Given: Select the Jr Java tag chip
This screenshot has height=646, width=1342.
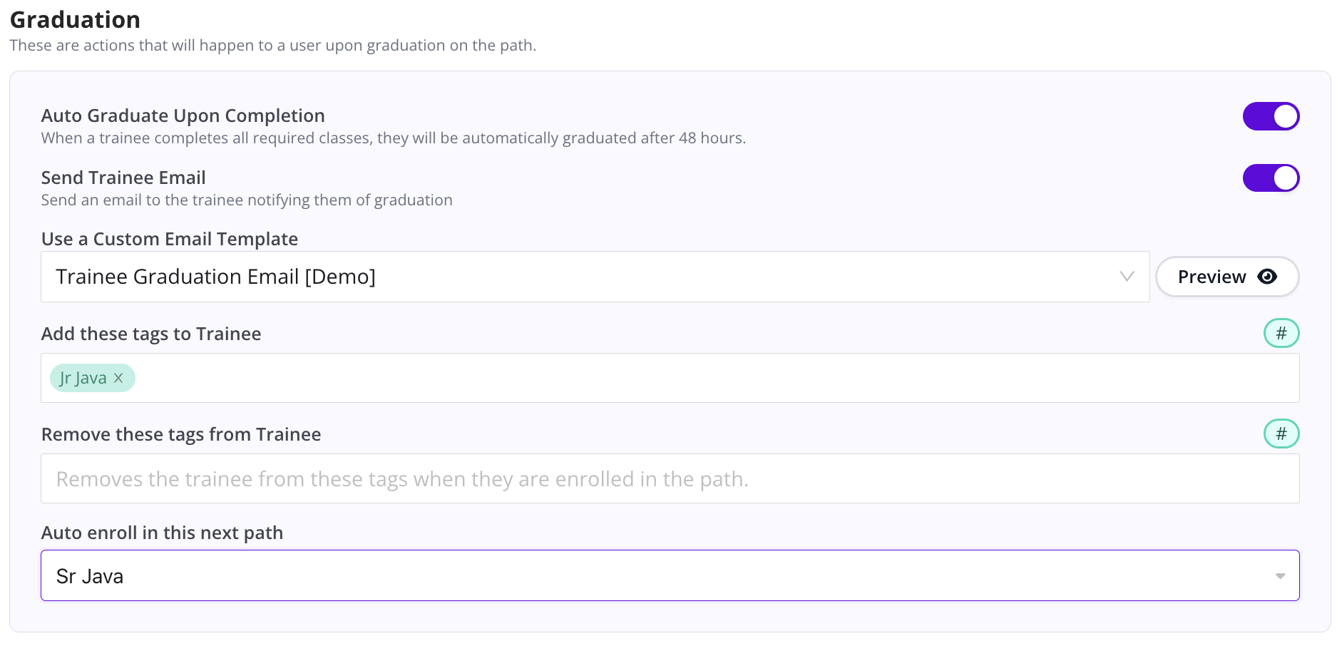Looking at the screenshot, I should [x=83, y=378].
